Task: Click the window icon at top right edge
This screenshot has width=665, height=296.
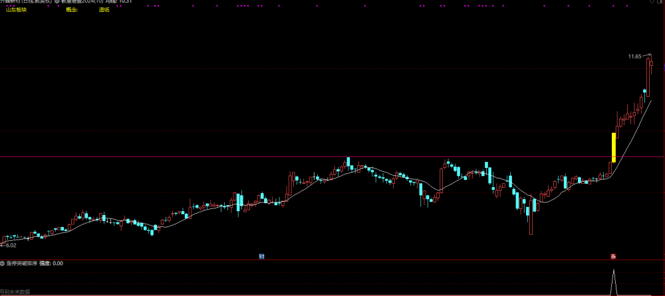Action: 660,2
